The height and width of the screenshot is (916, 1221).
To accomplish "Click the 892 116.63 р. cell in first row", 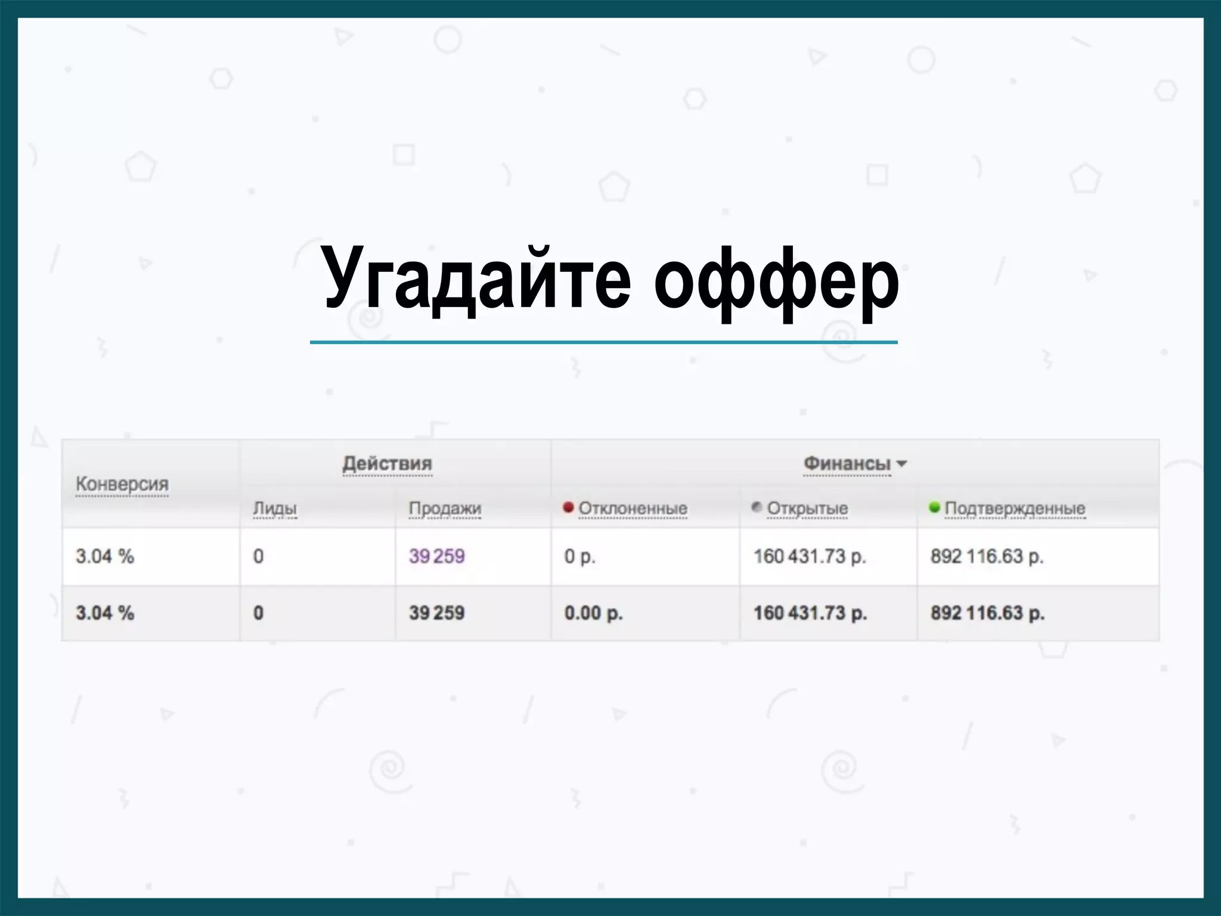I will click(987, 556).
